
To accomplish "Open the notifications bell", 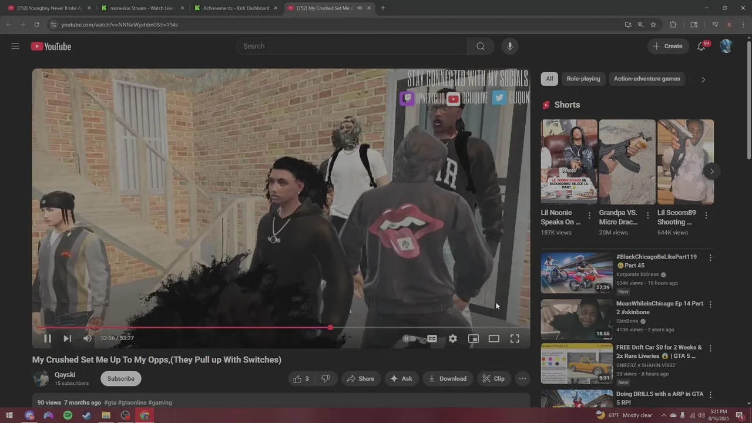I will tap(701, 46).
